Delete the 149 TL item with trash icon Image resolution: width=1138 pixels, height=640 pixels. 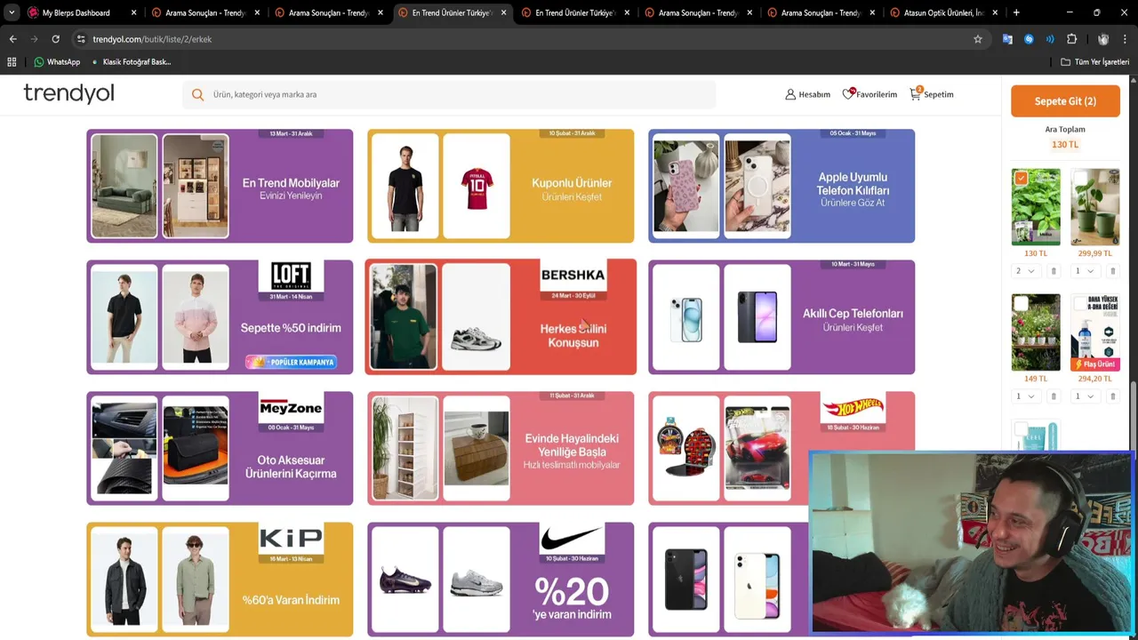[1054, 396]
